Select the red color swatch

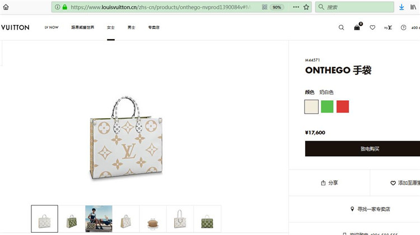pyautogui.click(x=343, y=106)
